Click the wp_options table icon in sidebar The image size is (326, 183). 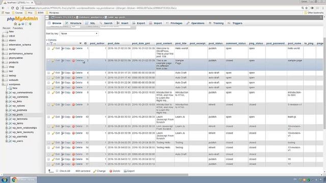pos(10,106)
